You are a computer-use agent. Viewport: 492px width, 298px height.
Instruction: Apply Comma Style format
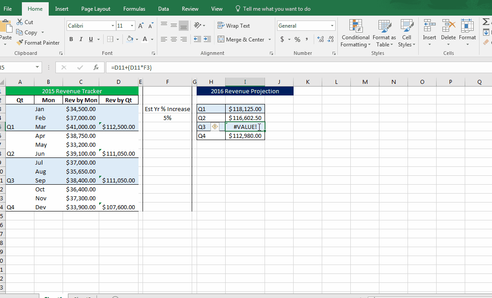pyautogui.click(x=307, y=39)
